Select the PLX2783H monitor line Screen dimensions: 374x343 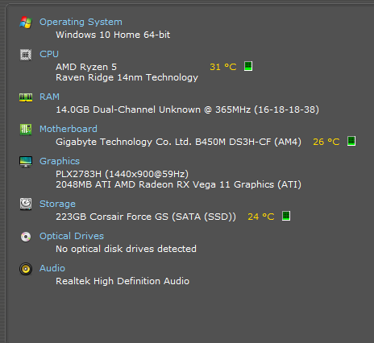click(x=122, y=174)
